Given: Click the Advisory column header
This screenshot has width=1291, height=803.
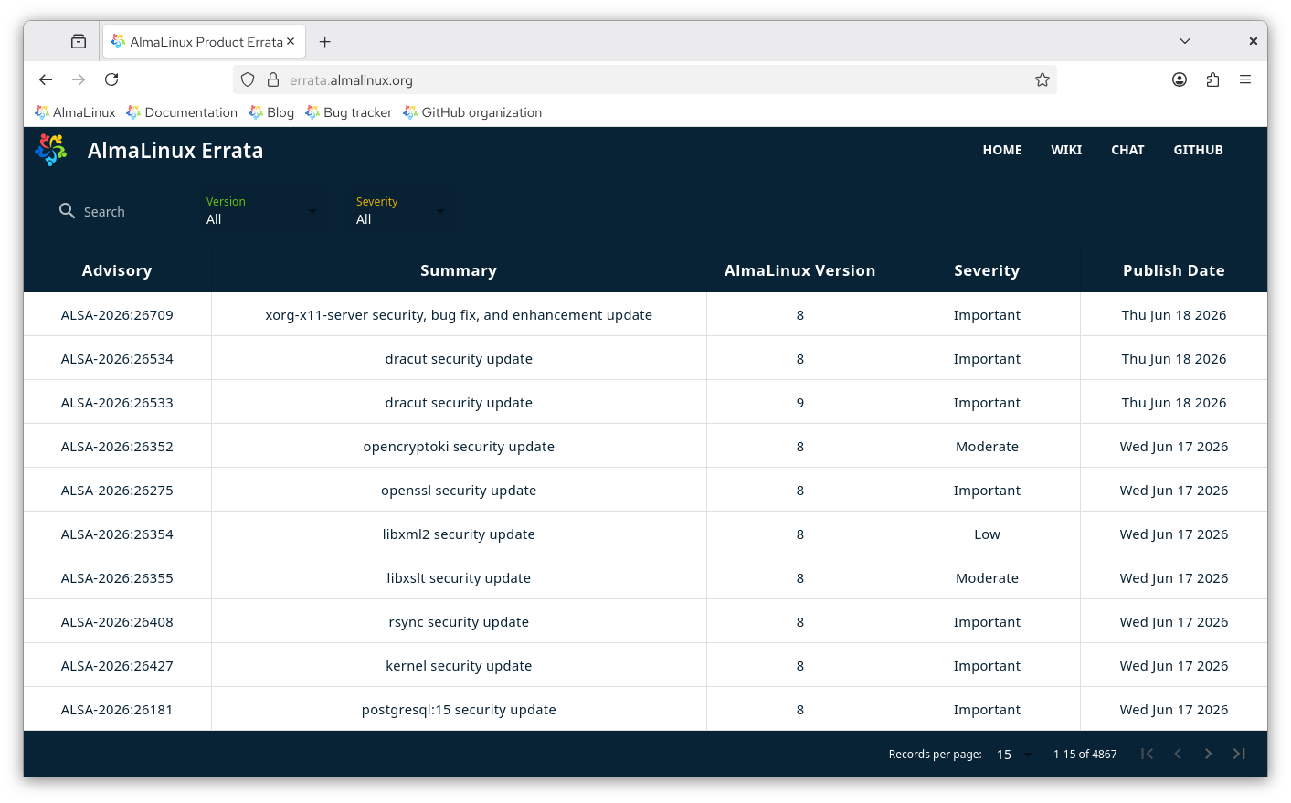Looking at the screenshot, I should pyautogui.click(x=117, y=270).
